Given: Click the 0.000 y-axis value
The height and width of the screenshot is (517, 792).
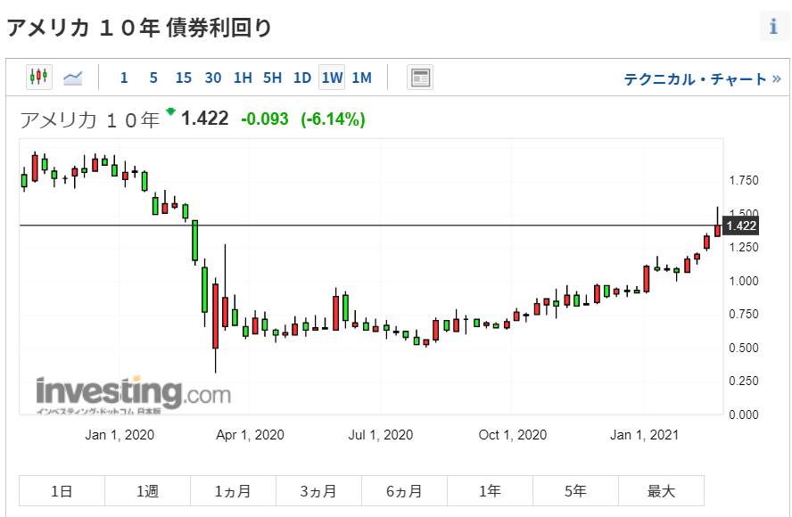Looking at the screenshot, I should [744, 414].
